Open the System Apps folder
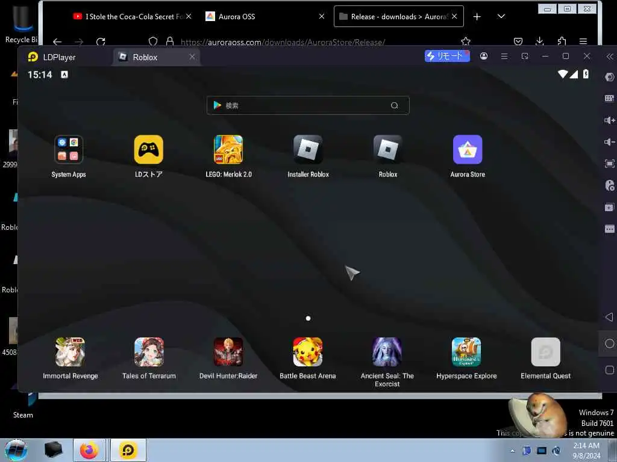This screenshot has width=617, height=462. click(69, 150)
